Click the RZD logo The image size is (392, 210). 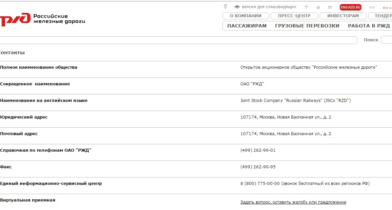[15, 19]
